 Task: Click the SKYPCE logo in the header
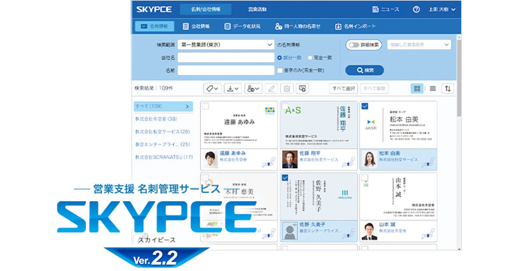tap(154, 9)
